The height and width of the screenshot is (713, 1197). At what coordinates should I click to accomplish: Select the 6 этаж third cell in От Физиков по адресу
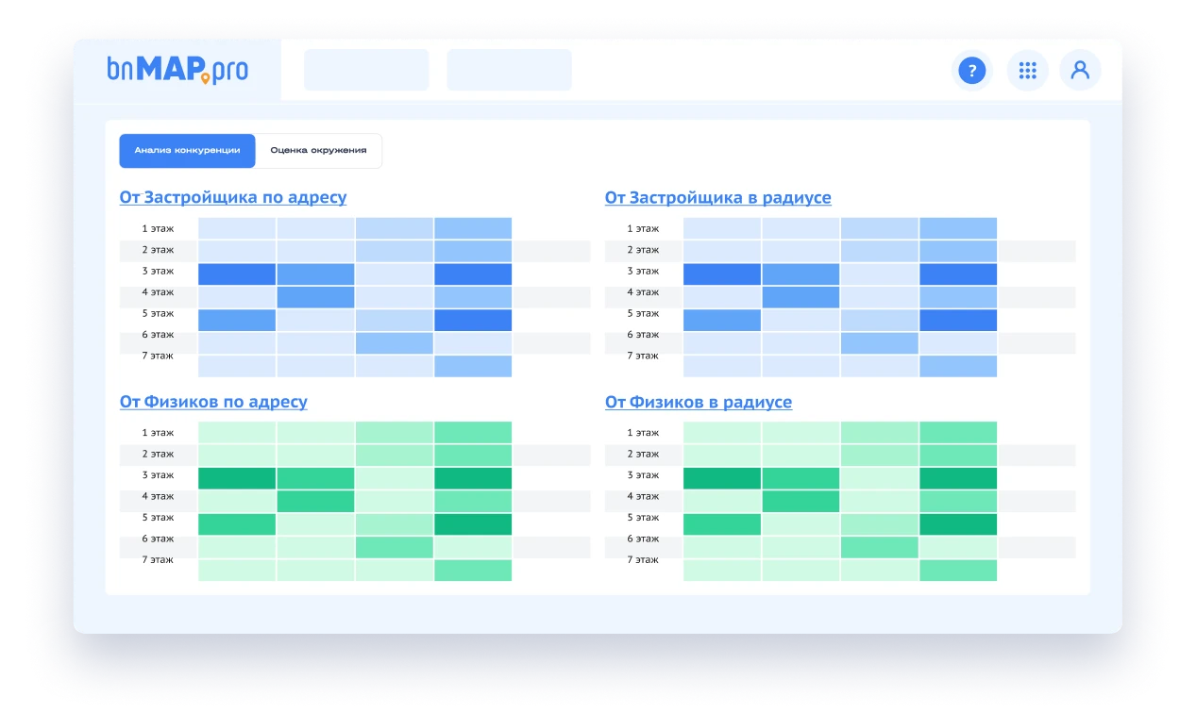[395, 547]
